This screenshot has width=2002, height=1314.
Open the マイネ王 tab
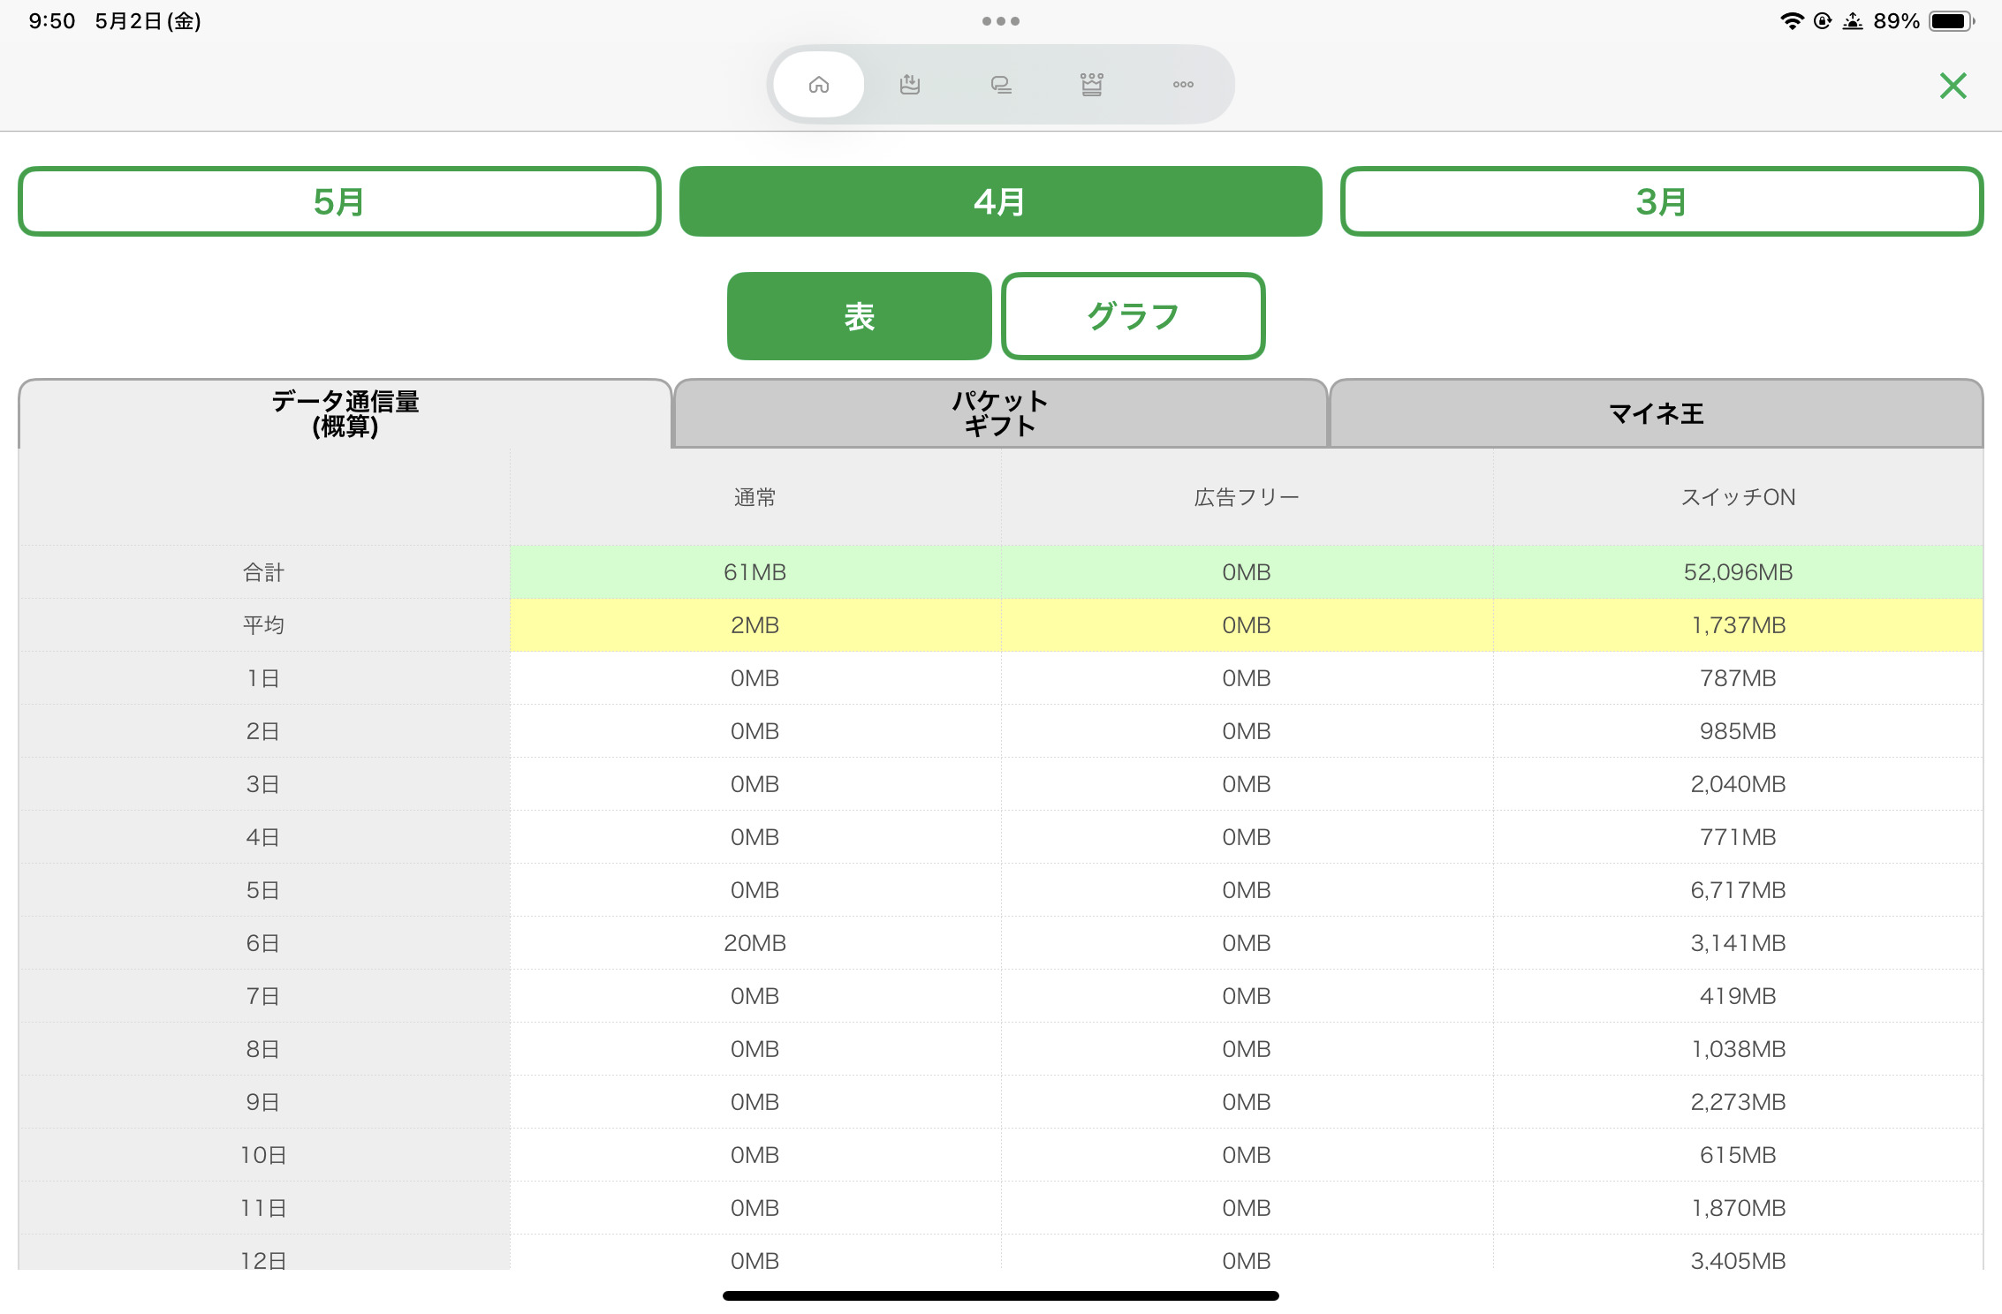[1656, 413]
